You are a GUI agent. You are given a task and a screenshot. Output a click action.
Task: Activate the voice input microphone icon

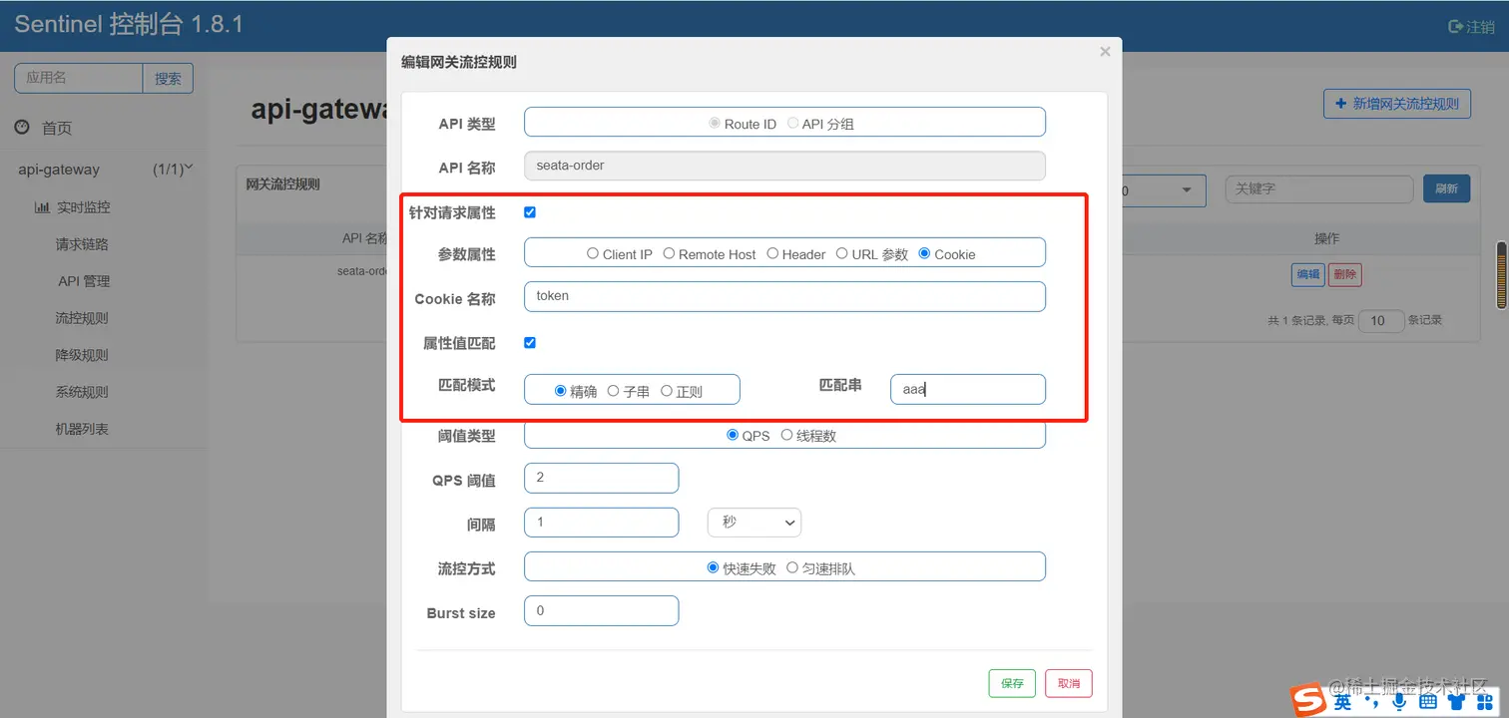point(1398,702)
